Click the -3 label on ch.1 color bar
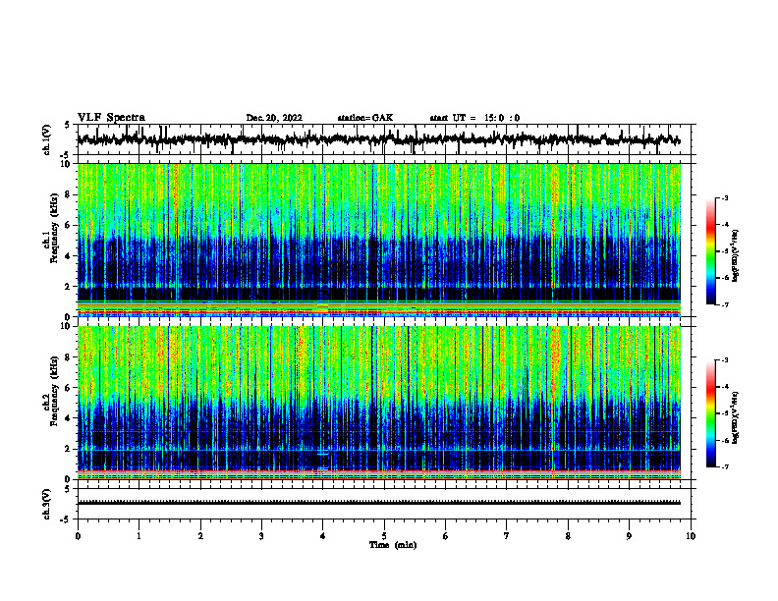 (x=725, y=198)
